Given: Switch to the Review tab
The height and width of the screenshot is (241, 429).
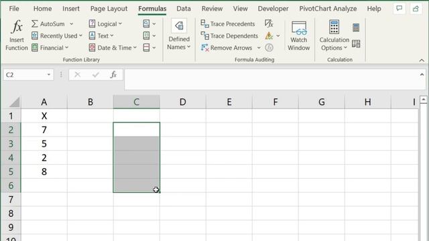Looking at the screenshot, I should tap(212, 9).
